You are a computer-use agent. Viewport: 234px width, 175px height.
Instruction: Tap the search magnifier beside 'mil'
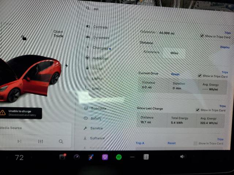point(88,8)
